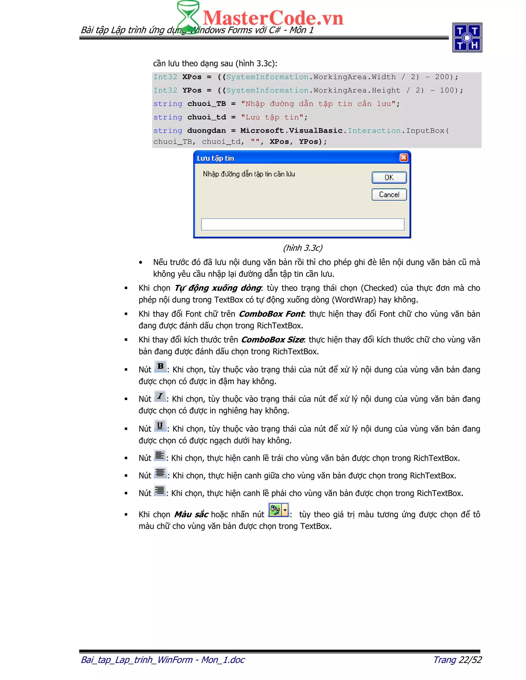This screenshot has height=680, width=526.
Task: Click Cancel in the Lưu tập tin dialog
Action: click(389, 195)
